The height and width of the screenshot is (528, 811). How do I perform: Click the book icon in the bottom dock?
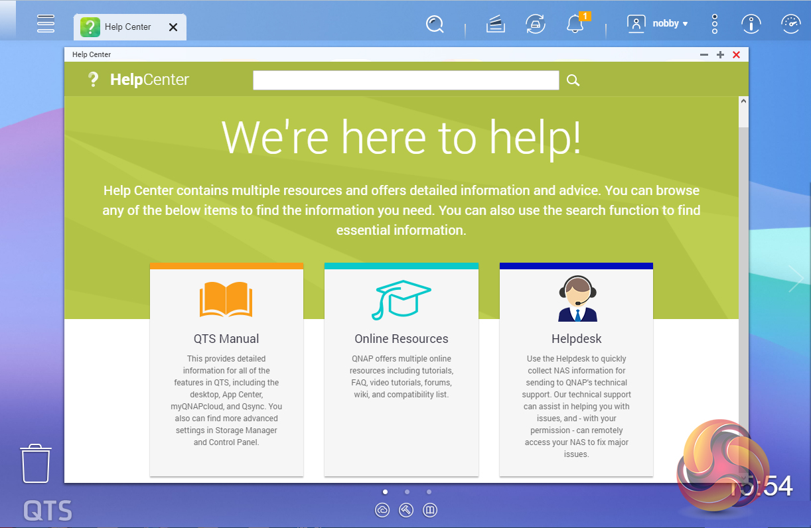pos(430,510)
